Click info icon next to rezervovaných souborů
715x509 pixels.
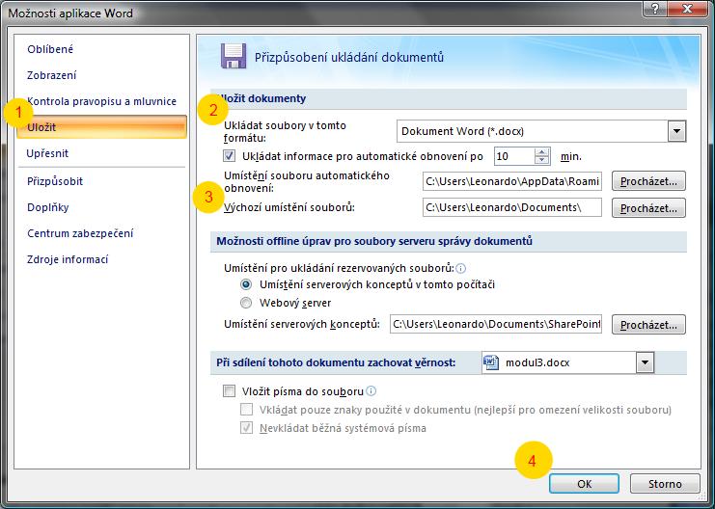pos(460,268)
